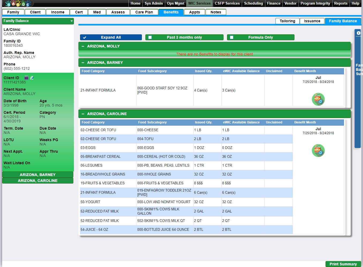The height and width of the screenshot is (267, 363).
Task: Click Caroline's food benefit refresh icon
Action: tap(318, 151)
